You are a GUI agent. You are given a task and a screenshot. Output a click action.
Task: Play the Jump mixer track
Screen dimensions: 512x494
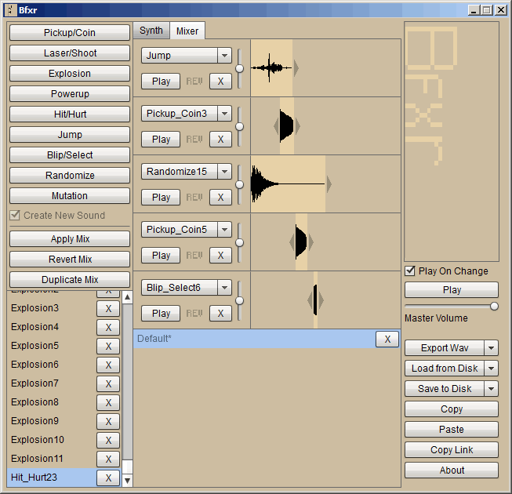161,81
